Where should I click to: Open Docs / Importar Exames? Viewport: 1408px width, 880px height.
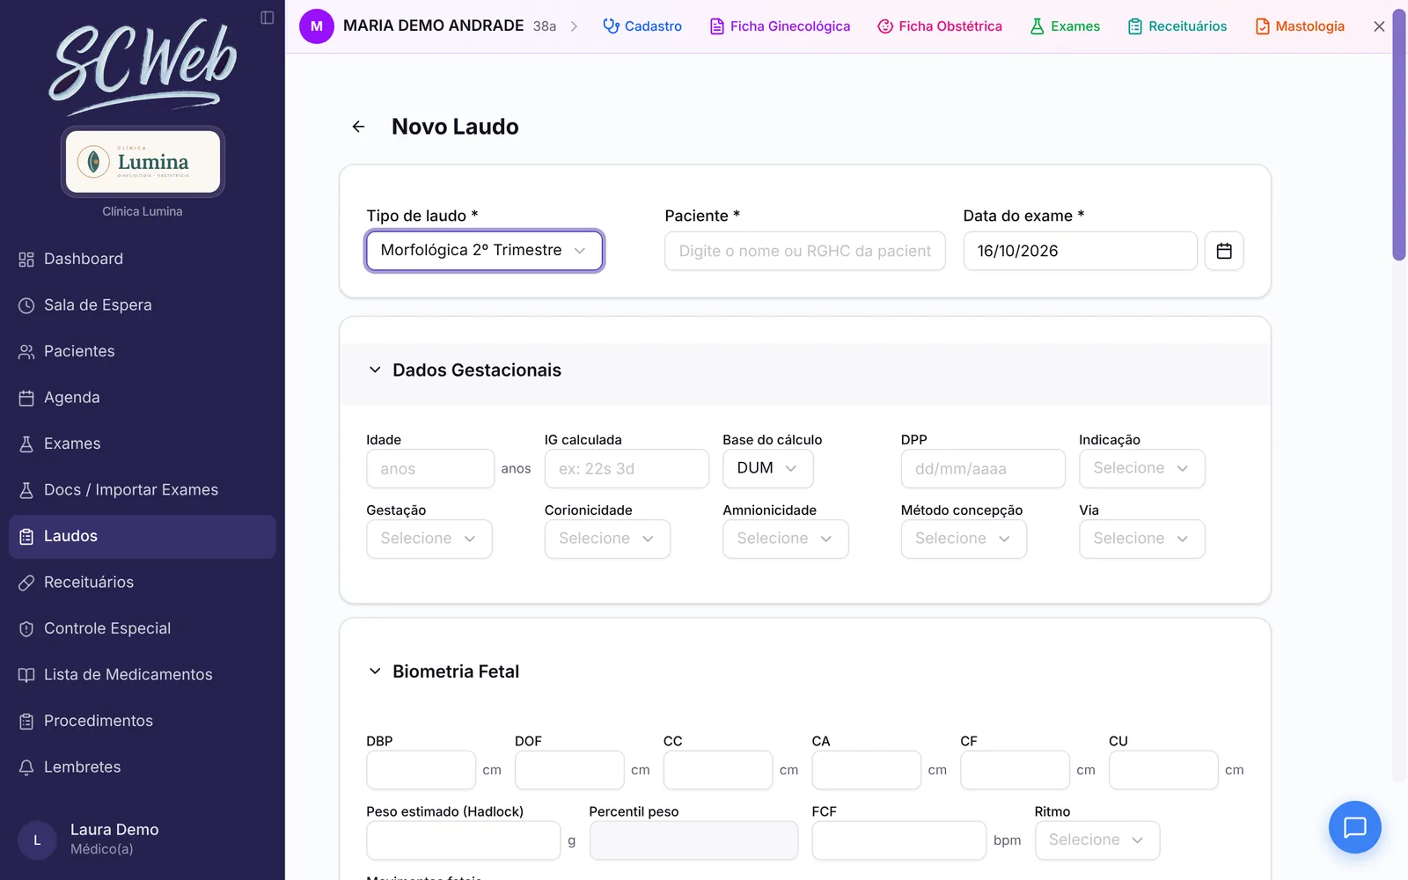click(143, 490)
